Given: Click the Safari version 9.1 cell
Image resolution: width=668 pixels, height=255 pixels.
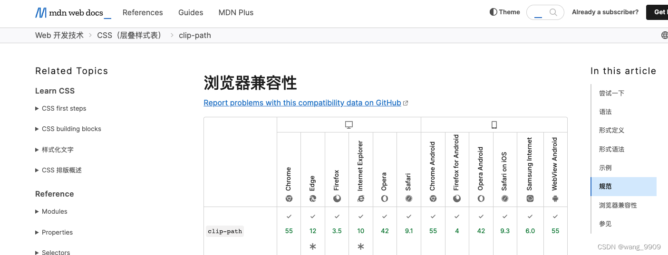Looking at the screenshot, I should (409, 231).
